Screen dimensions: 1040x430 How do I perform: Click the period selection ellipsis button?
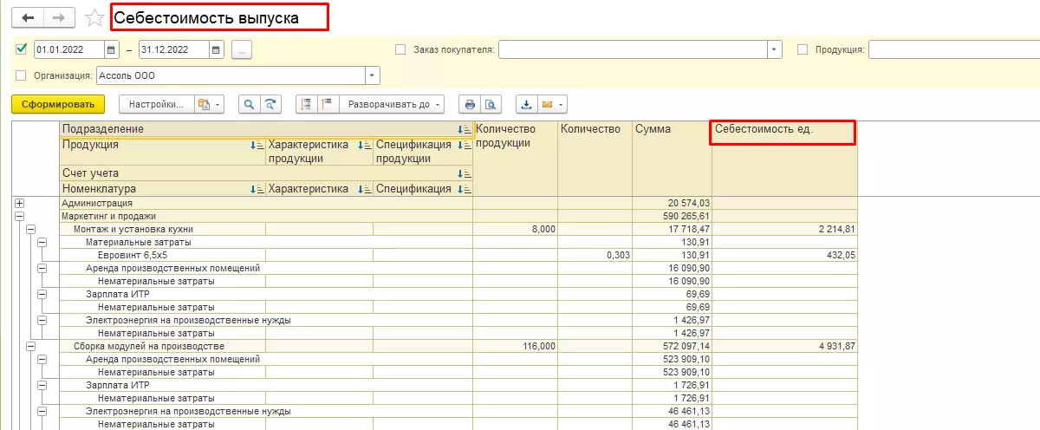[242, 49]
